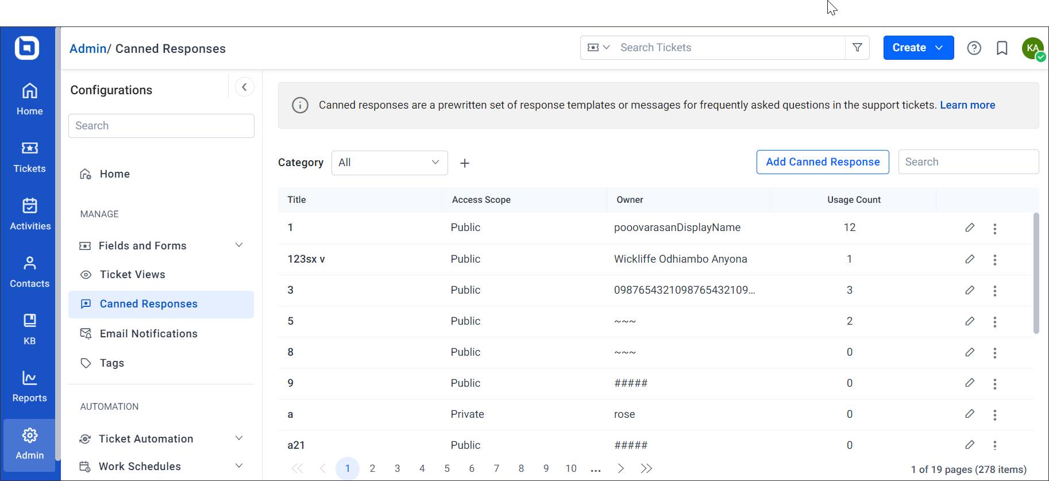Open the Tickets module in navigation bar

tap(29, 157)
